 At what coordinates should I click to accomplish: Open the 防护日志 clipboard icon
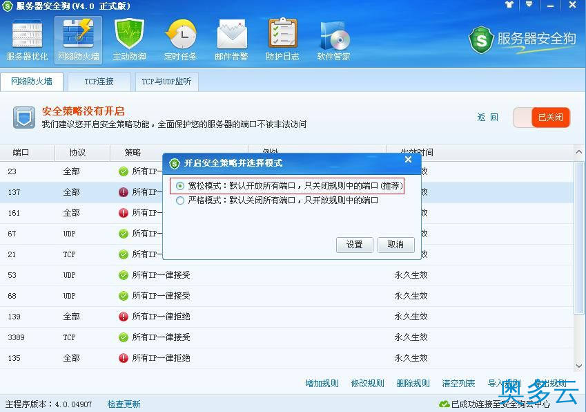point(282,39)
